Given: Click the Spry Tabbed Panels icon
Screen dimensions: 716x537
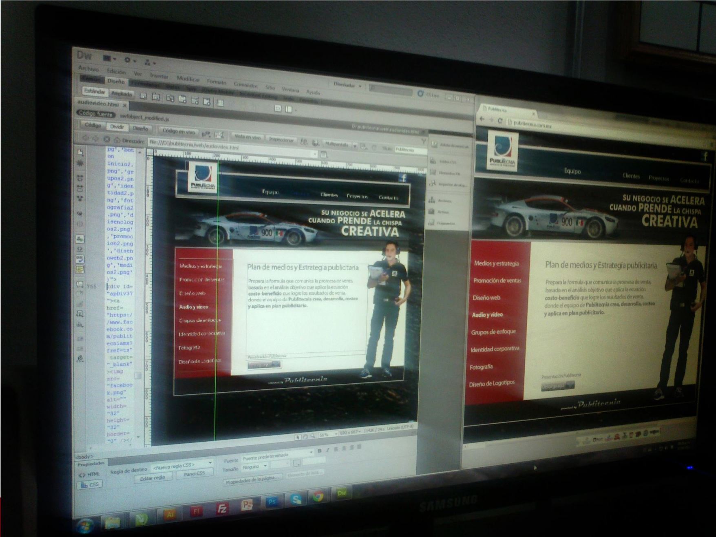Looking at the screenshot, I should click(182, 99).
